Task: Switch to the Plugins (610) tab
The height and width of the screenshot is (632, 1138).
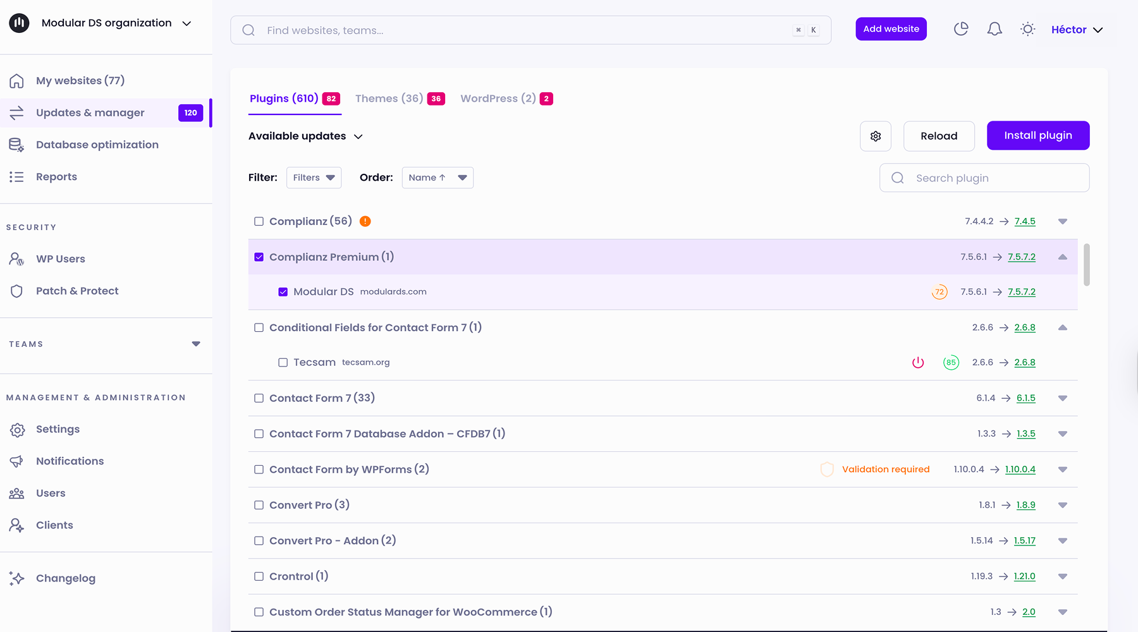Action: 295,99
